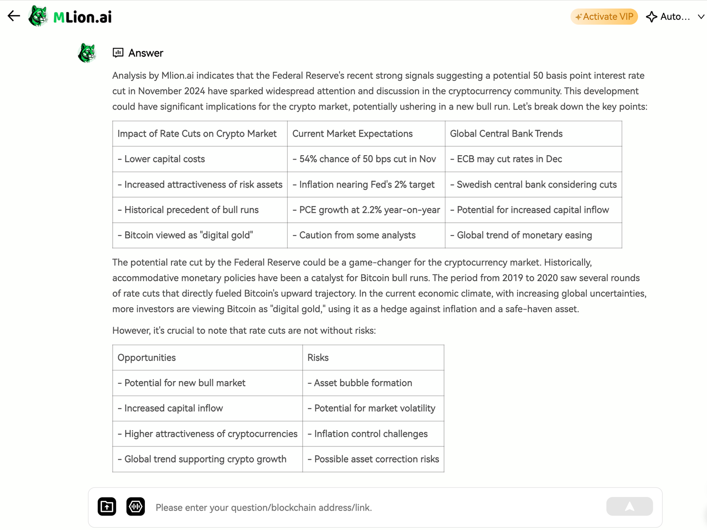The width and height of the screenshot is (707, 530).
Task: Click the MLion.ai tiger logo in header
Action: [x=38, y=16]
